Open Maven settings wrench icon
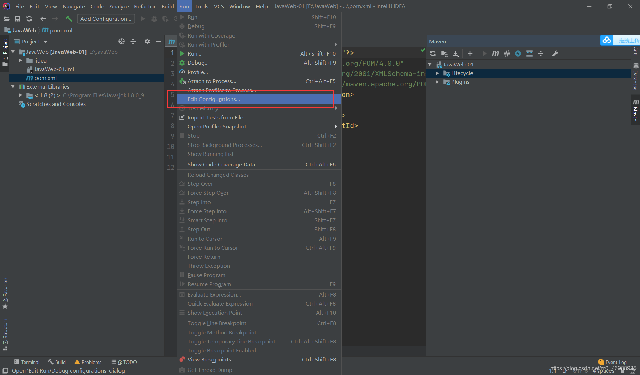 click(x=555, y=53)
